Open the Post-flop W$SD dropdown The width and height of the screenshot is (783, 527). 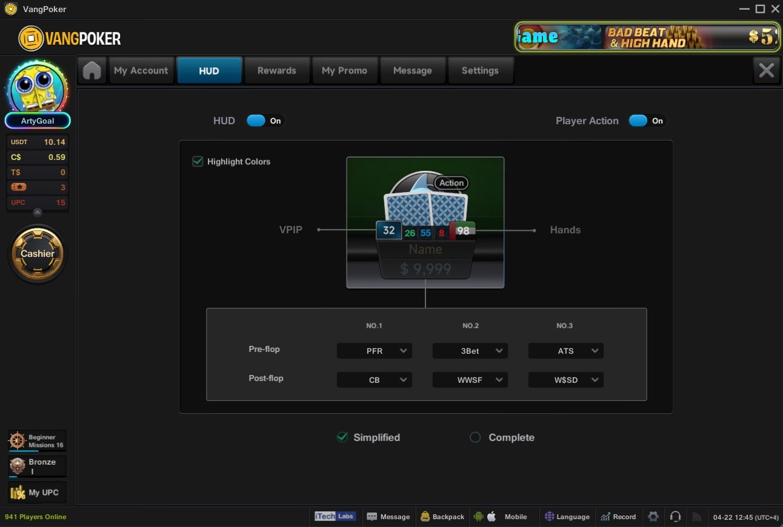click(x=565, y=380)
